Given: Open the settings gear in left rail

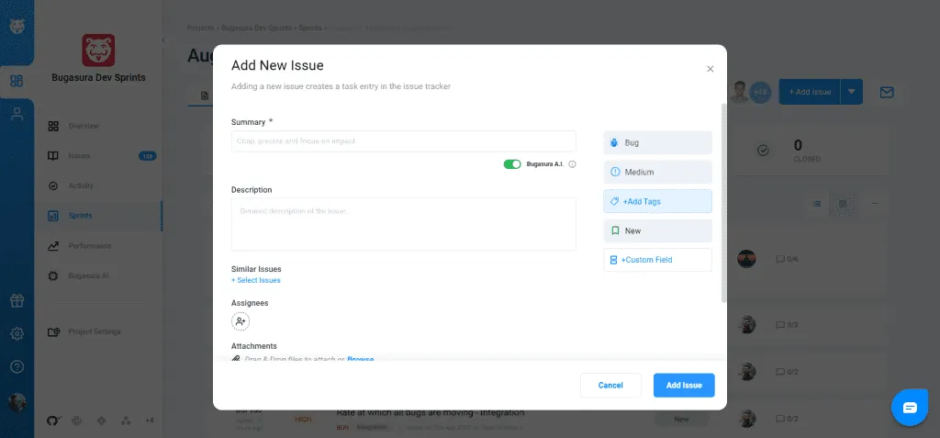Looking at the screenshot, I should pyautogui.click(x=17, y=333).
